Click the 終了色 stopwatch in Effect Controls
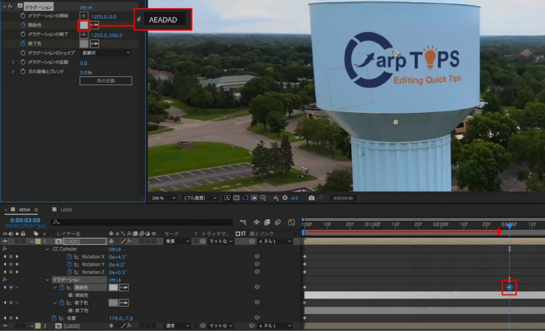 (23, 44)
